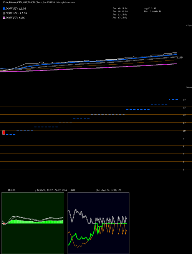The height and width of the screenshot is (254, 192).
Task: Click the '3.89' price label on EMA chart
Action: (x=180, y=57)
